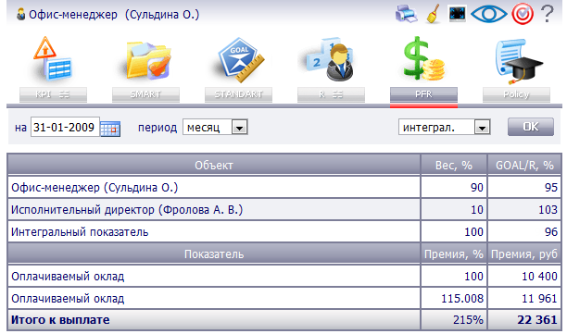Open the dollar coins PFR icon
567x334 pixels.
point(423,59)
